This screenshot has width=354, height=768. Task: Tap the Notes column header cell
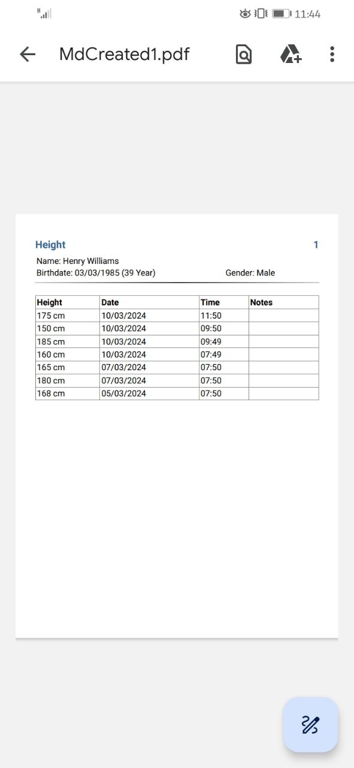click(283, 302)
